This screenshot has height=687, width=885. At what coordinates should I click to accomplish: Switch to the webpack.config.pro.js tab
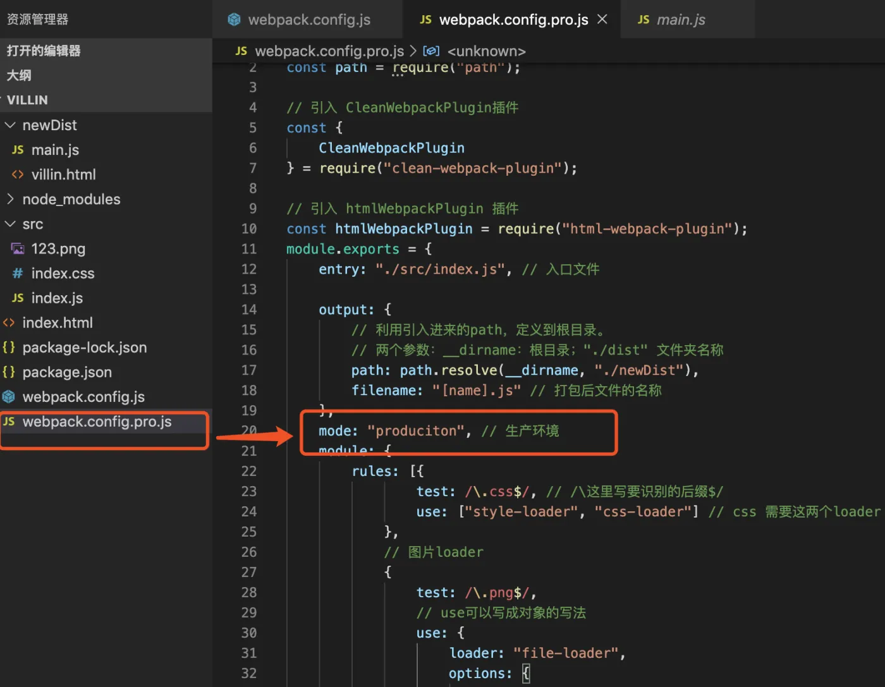(513, 20)
